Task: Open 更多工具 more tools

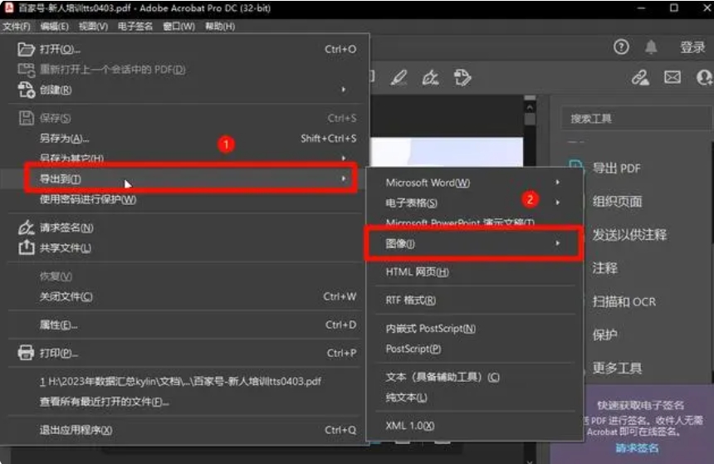Action: pyautogui.click(x=617, y=368)
